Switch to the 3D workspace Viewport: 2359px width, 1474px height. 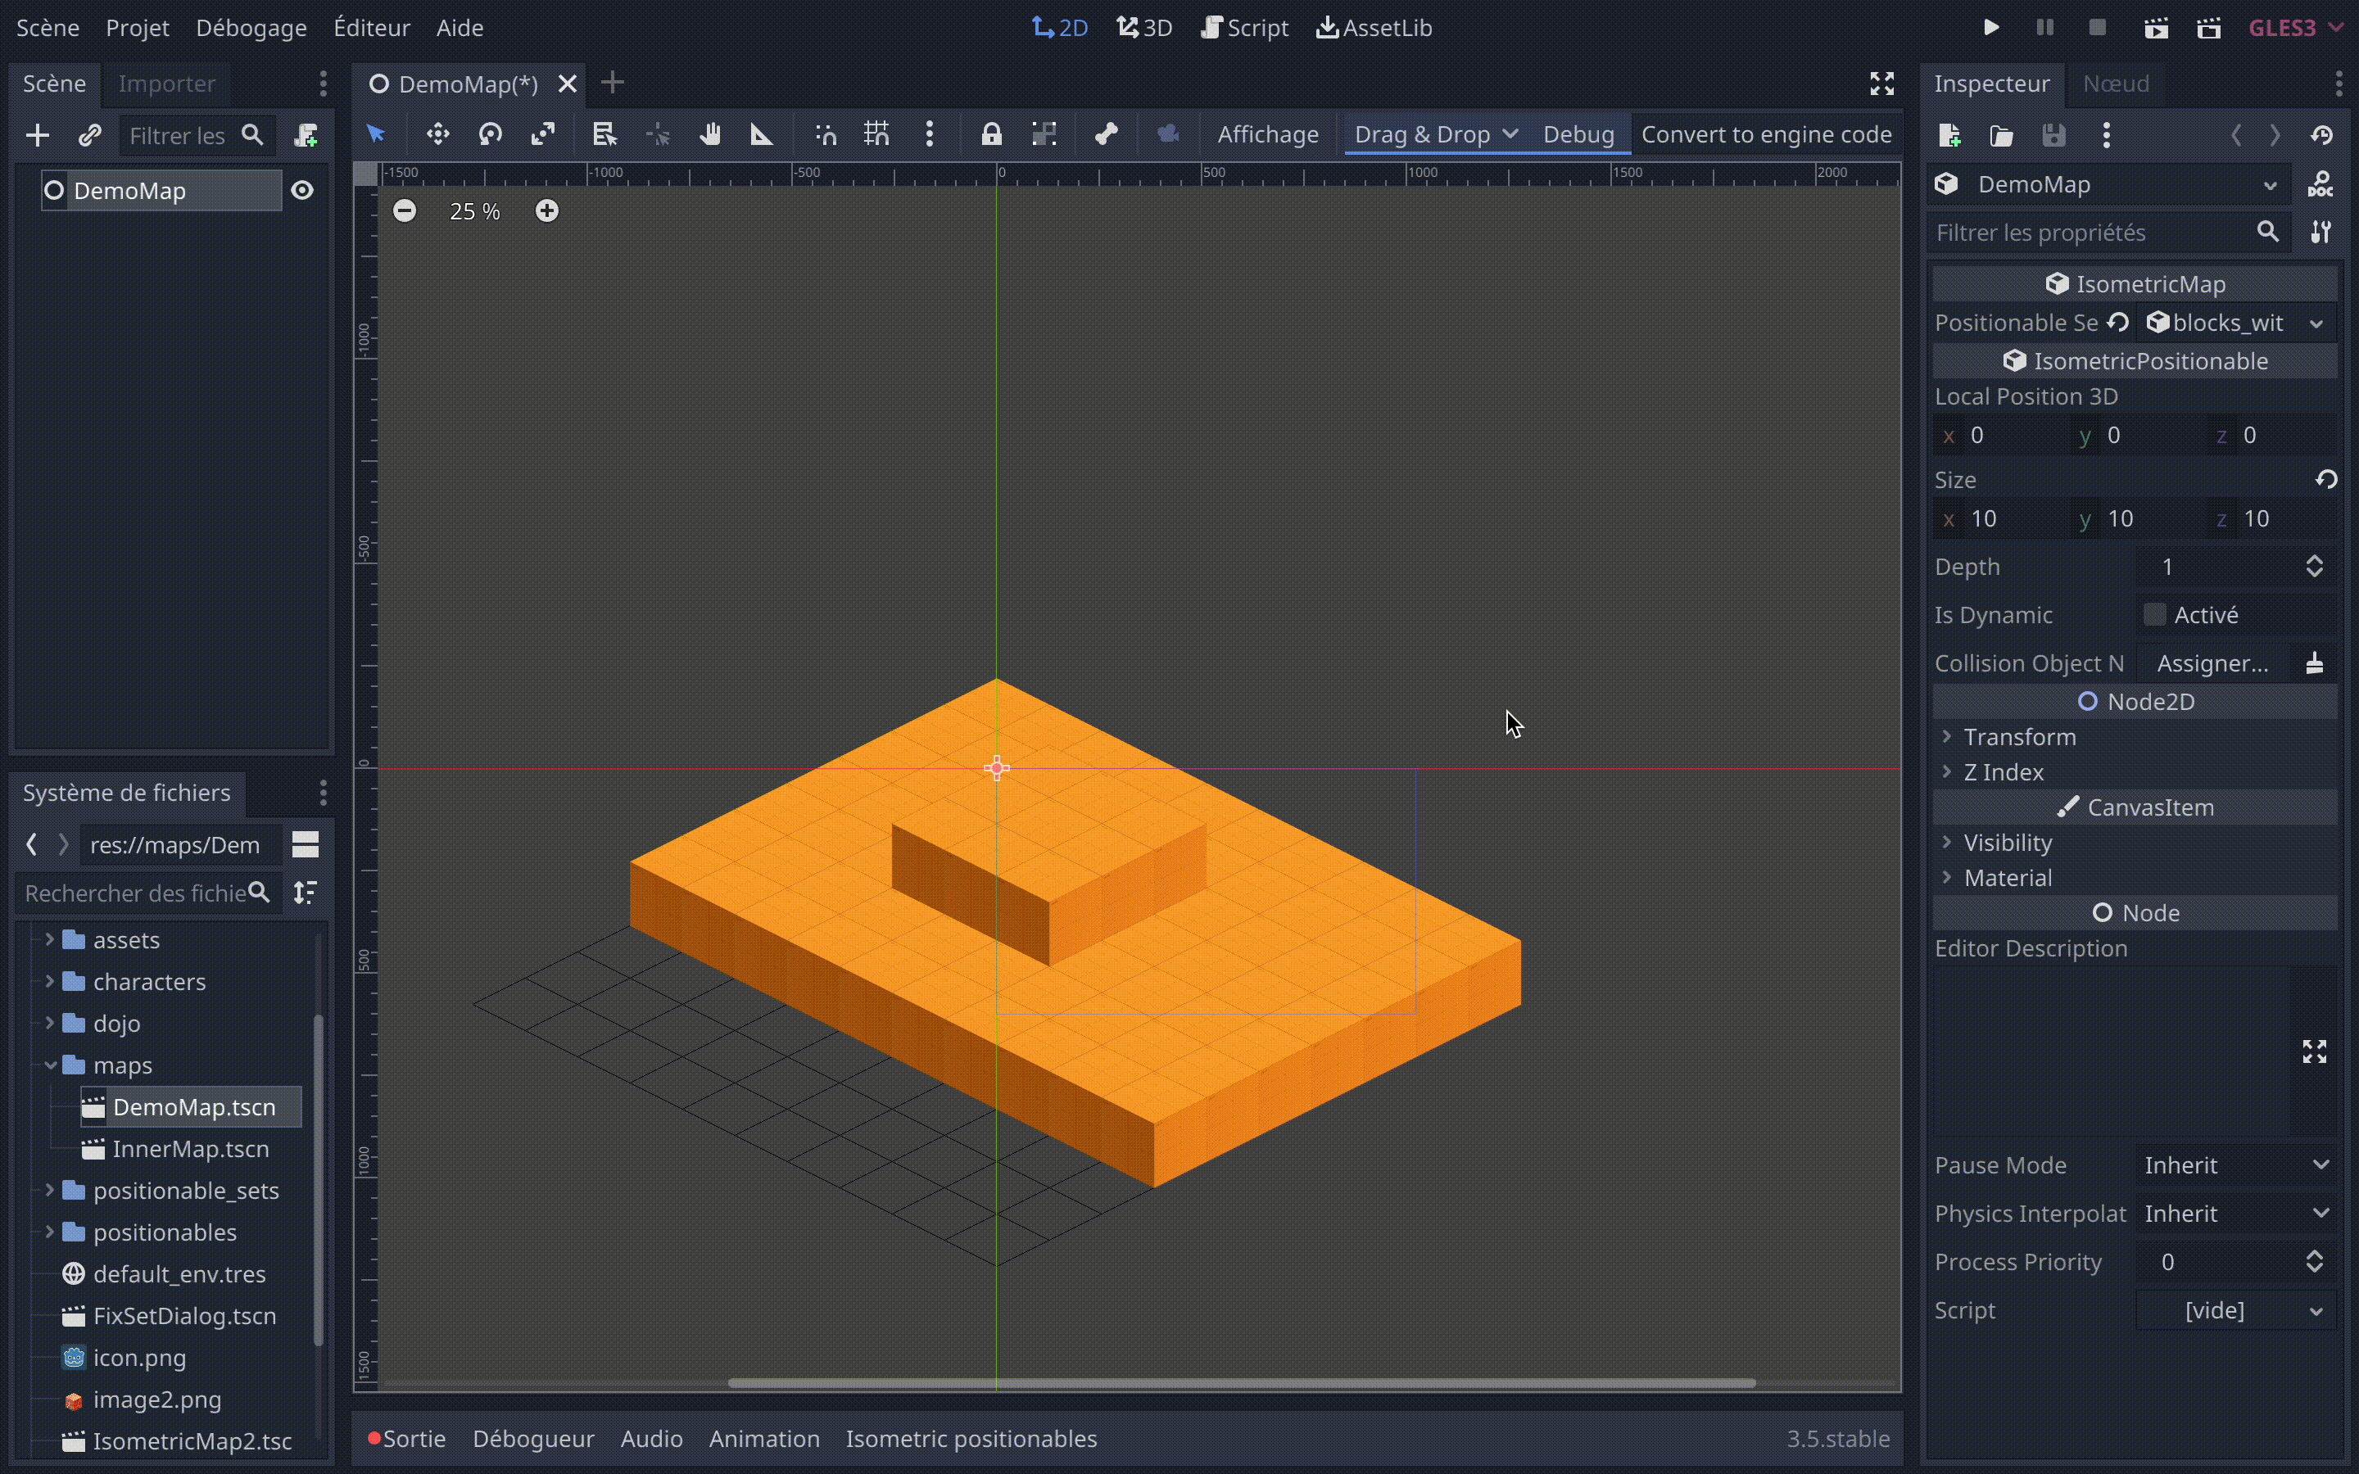click(x=1144, y=27)
